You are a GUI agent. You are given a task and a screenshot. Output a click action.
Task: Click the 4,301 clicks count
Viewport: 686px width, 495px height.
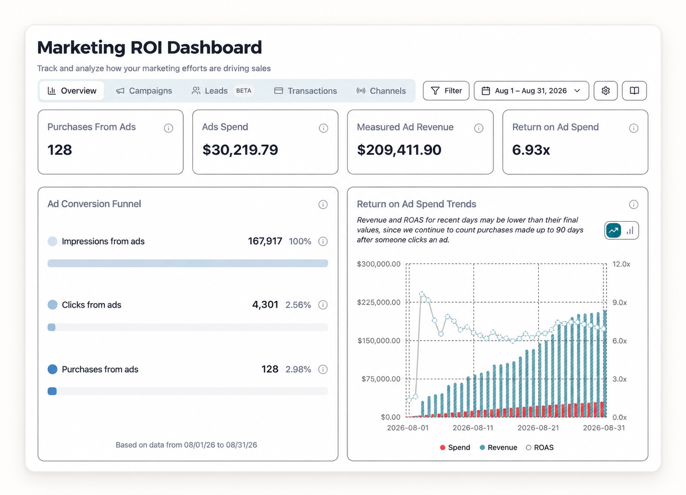tap(265, 305)
